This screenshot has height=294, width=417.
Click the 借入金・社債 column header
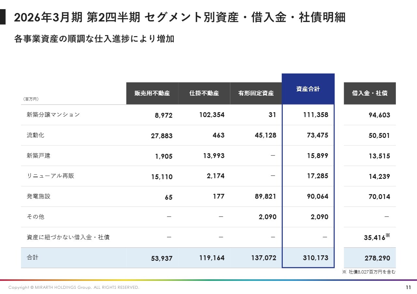click(x=370, y=93)
